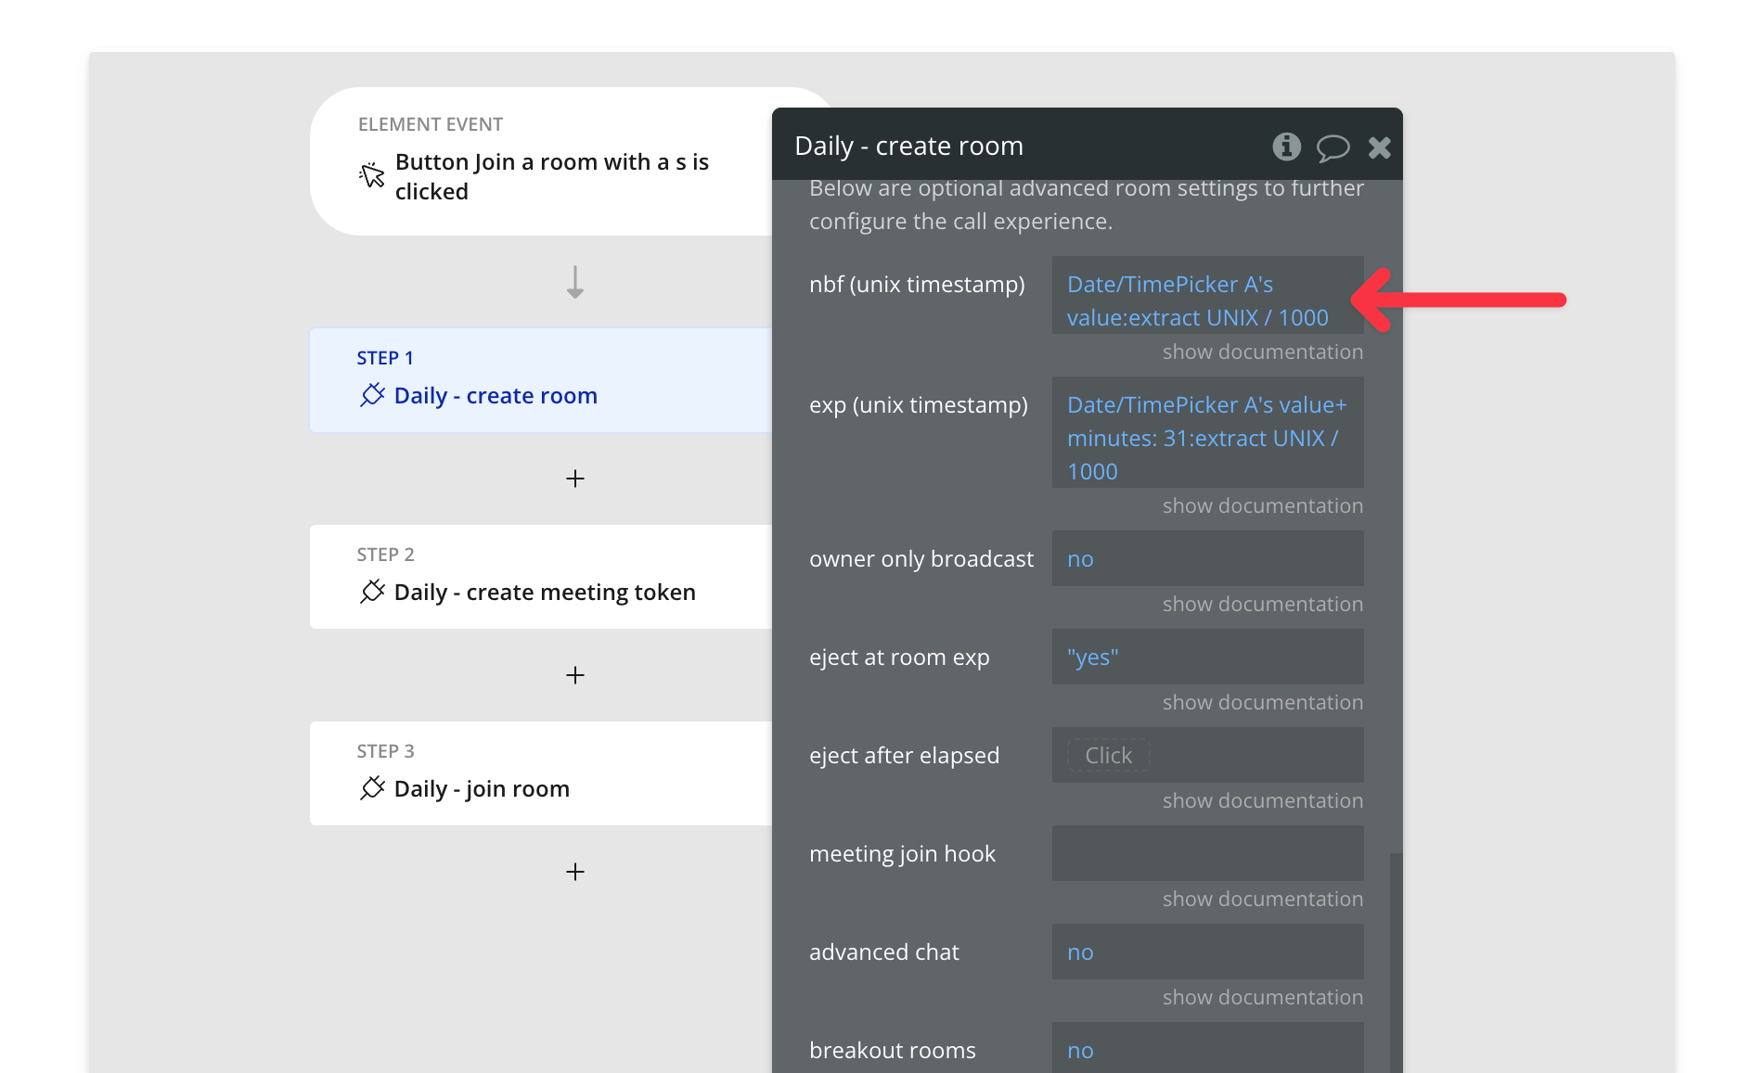Edit the nbf unix timestamp expression

pyautogui.click(x=1197, y=300)
